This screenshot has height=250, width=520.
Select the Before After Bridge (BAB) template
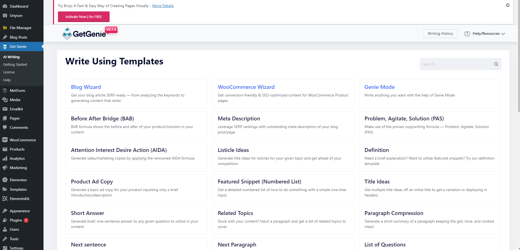pos(137,126)
